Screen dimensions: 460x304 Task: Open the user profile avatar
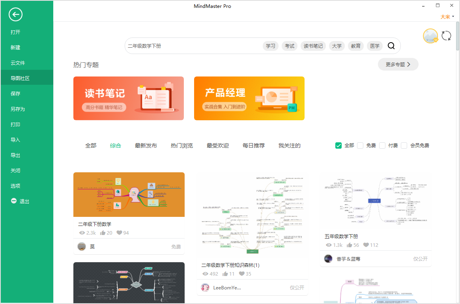(x=430, y=36)
